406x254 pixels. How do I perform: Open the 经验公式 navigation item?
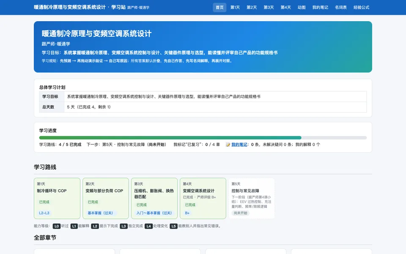click(x=362, y=8)
